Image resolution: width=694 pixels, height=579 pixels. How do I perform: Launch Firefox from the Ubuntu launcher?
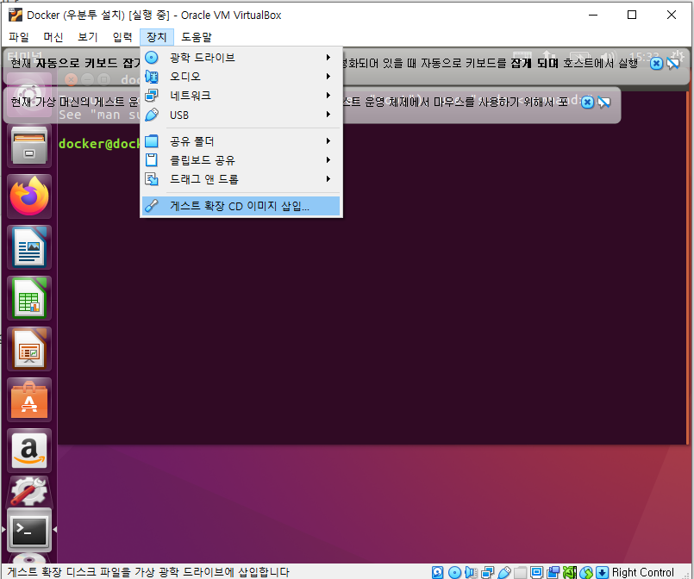tap(29, 196)
